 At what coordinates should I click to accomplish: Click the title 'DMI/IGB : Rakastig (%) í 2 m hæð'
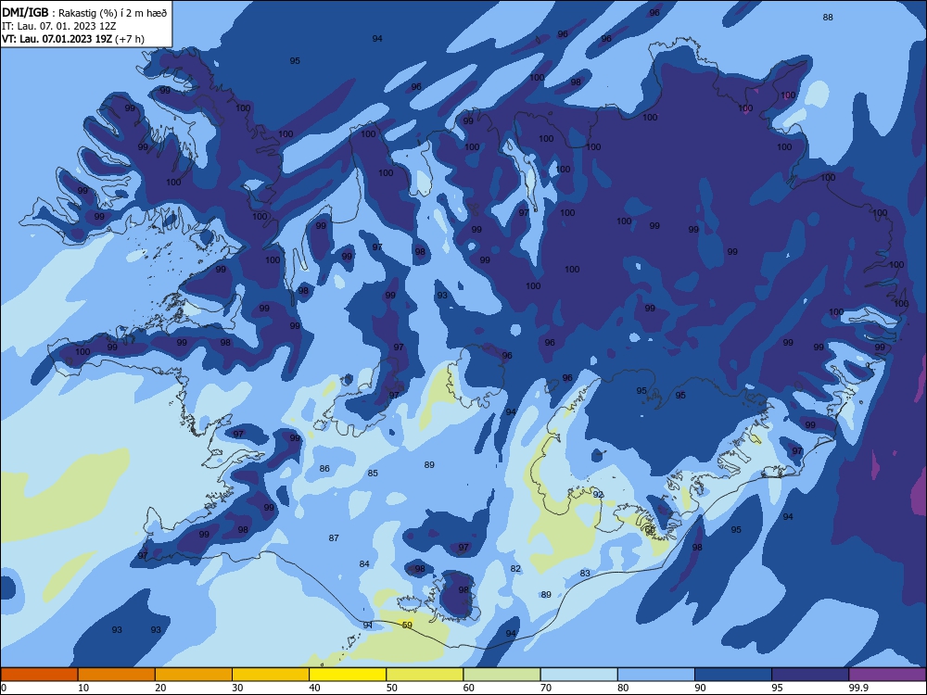click(x=85, y=13)
